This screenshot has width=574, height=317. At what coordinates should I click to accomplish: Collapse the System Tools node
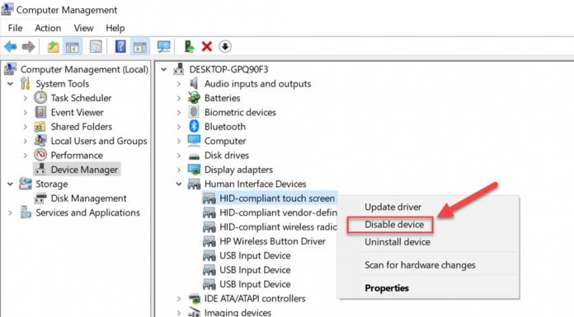(x=10, y=84)
